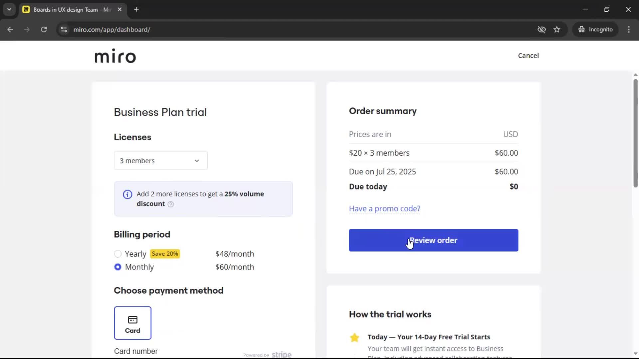
Task: Close the Boards in UX design Team tab
Action: pos(120,10)
